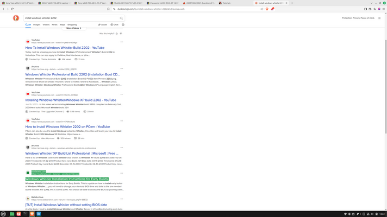The height and width of the screenshot is (217, 387).
Task: Reload the page
Action: pos(13,9)
